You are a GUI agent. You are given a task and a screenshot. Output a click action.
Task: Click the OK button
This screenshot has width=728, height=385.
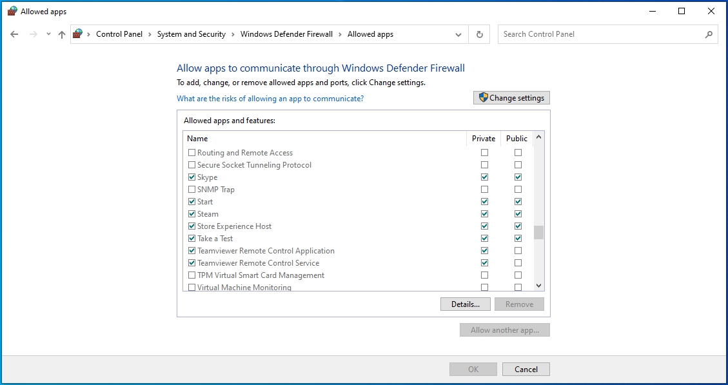point(473,370)
